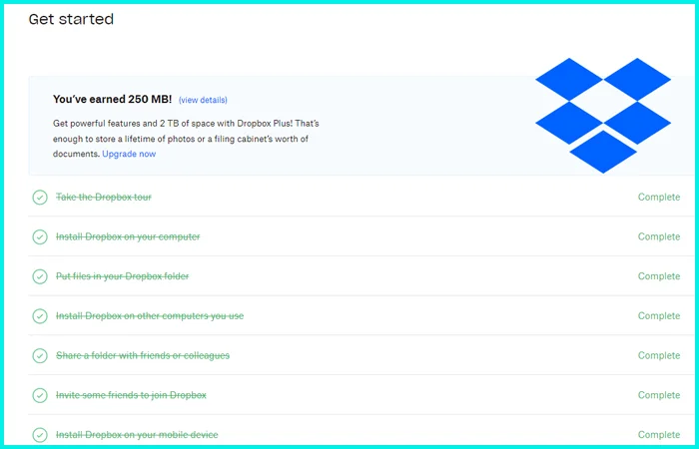
Task: Open Invite some friends to join Dropbox
Action: (x=131, y=395)
